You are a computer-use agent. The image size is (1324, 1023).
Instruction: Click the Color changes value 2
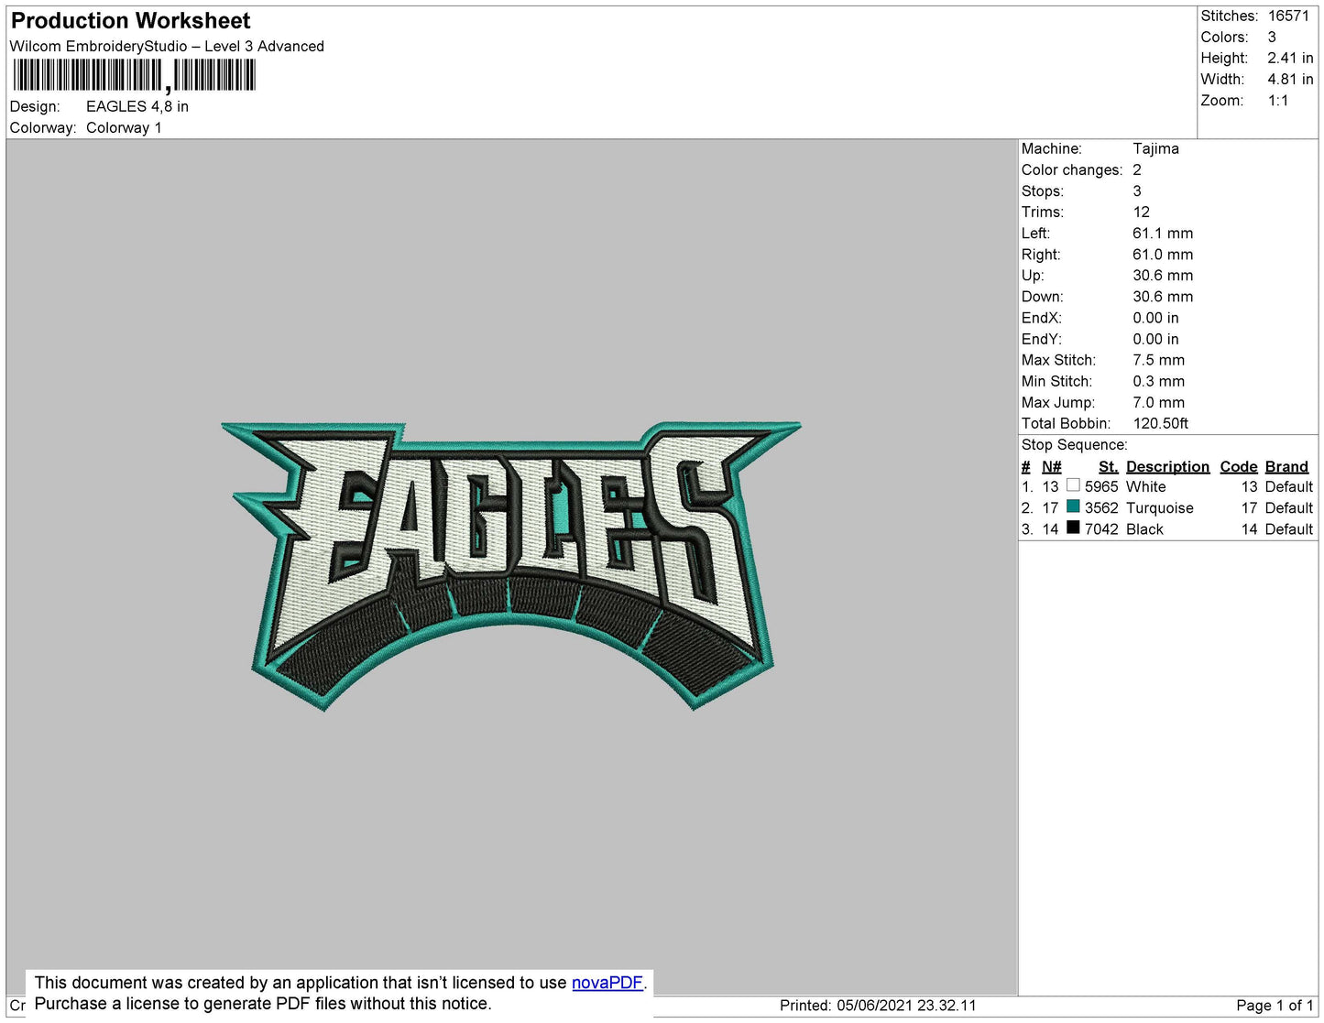pyautogui.click(x=1137, y=169)
